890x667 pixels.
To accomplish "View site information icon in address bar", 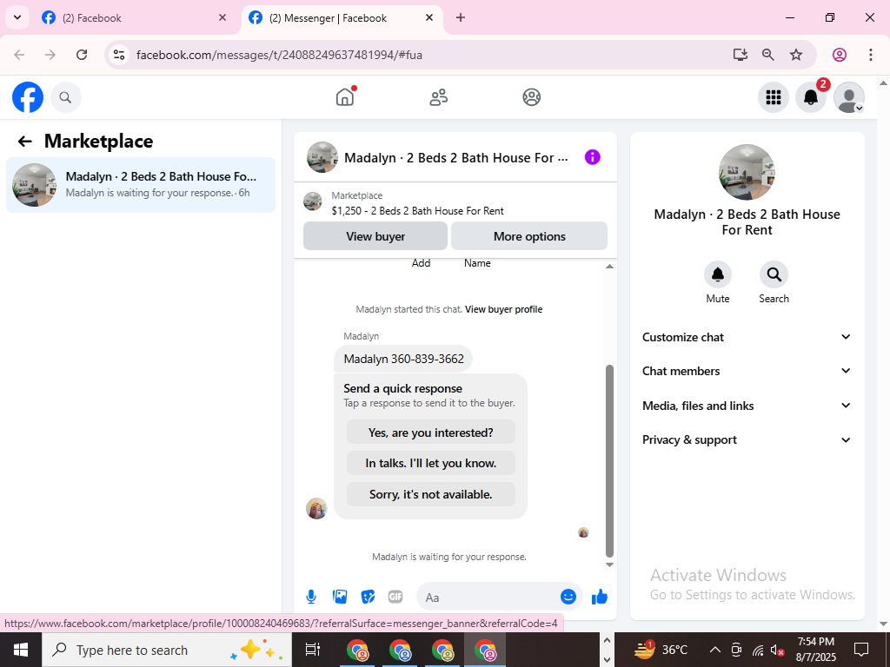I will pyautogui.click(x=119, y=55).
